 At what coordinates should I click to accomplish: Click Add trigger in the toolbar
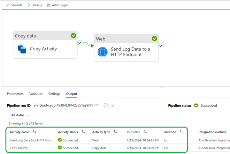point(57,5)
